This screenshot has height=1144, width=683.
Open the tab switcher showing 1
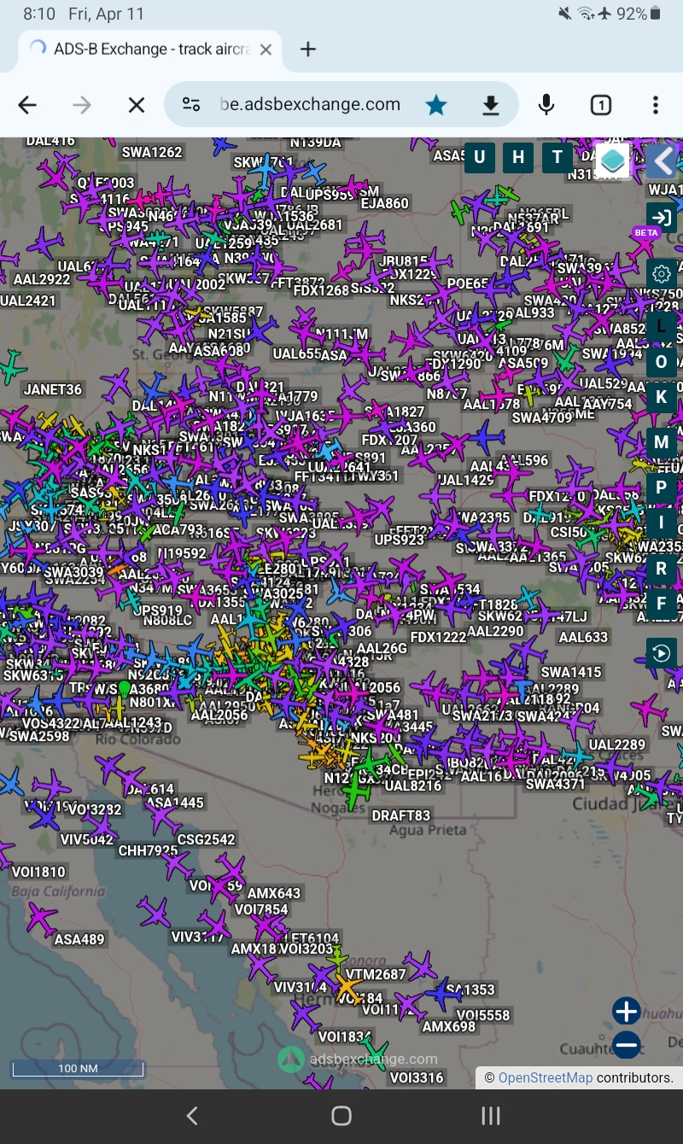point(601,105)
